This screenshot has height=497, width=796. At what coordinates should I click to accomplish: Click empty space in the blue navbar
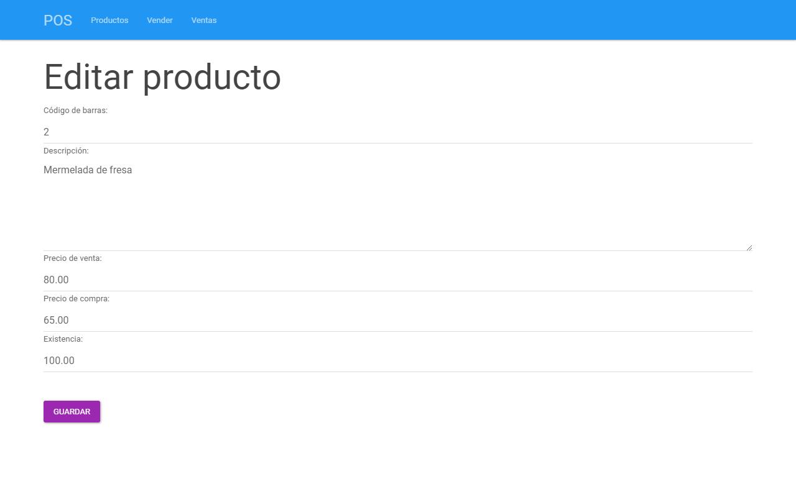(x=497, y=20)
